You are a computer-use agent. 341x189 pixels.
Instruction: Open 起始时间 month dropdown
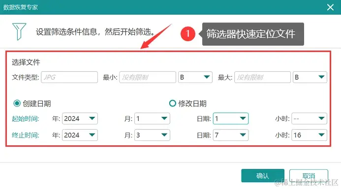click(152, 118)
